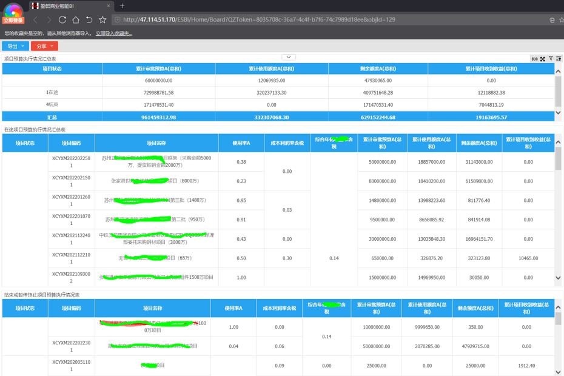564x376 pixels.
Task: Expand the chevron dropdown above summary table
Action: pyautogui.click(x=289, y=58)
